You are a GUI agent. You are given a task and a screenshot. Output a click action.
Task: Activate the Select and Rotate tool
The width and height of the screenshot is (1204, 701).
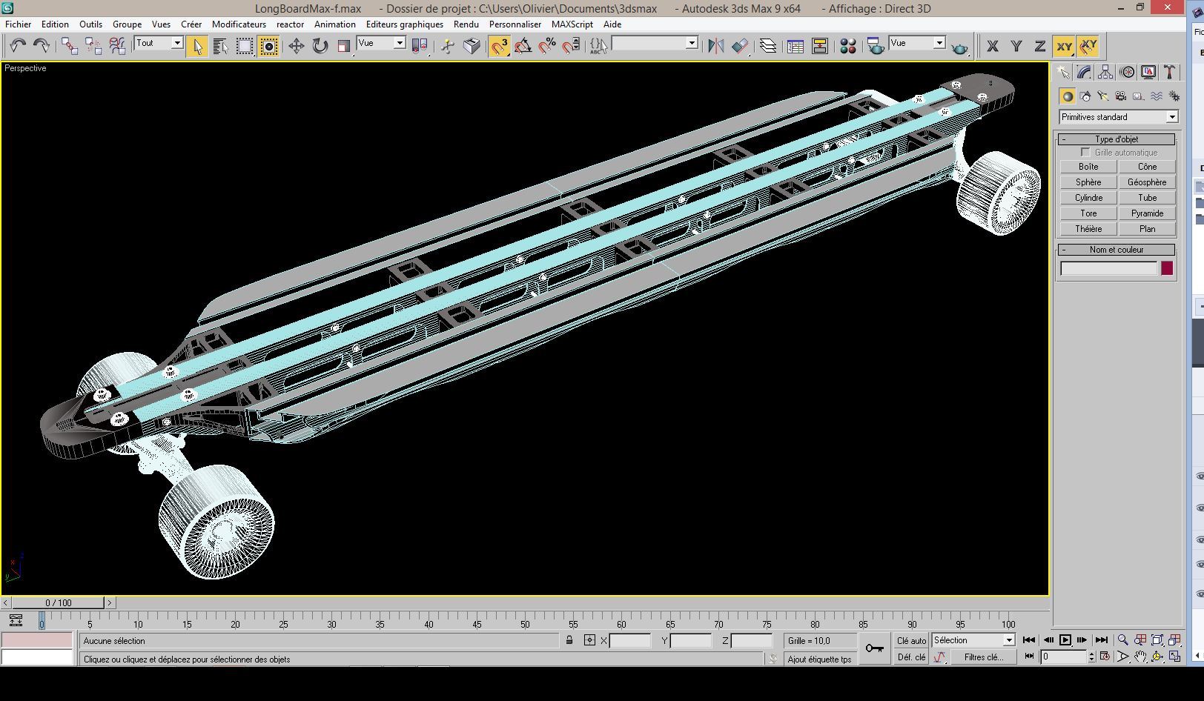click(x=320, y=45)
